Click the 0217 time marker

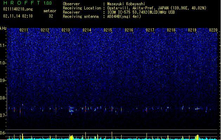click(150, 30)
